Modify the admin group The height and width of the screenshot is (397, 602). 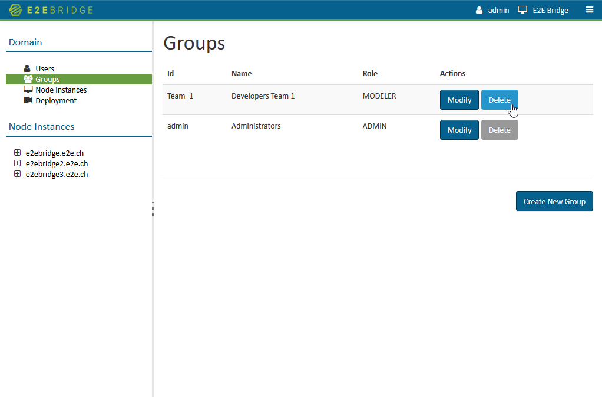pos(459,129)
